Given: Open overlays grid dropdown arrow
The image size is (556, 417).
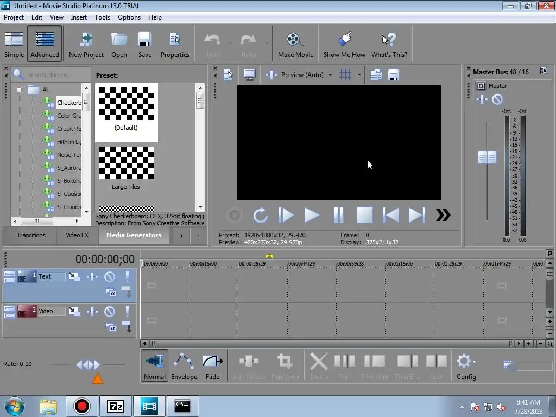Looking at the screenshot, I should click(x=359, y=75).
